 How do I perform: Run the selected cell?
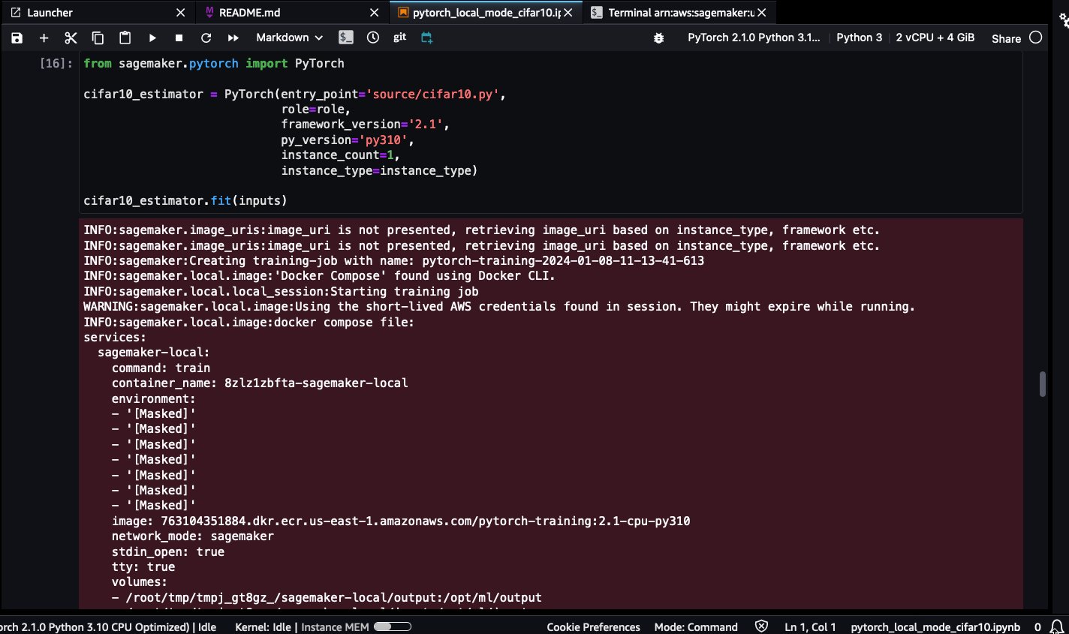152,38
